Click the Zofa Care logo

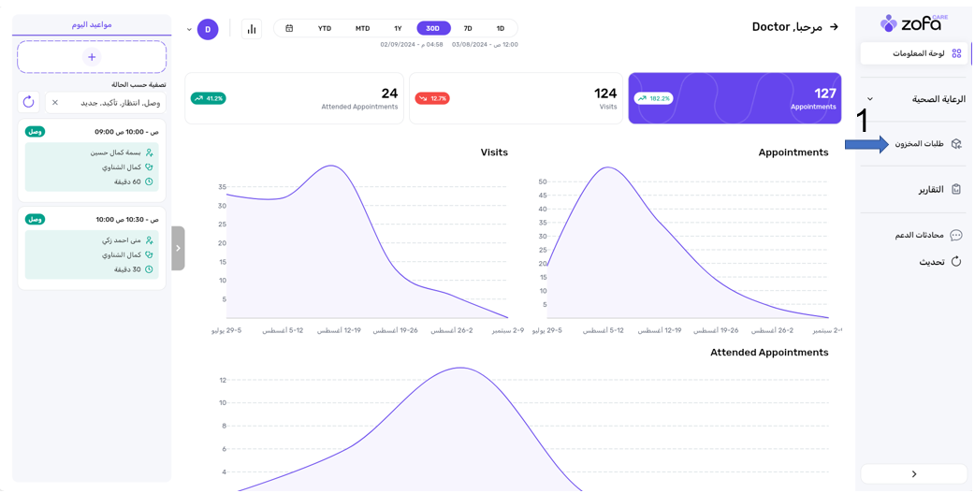point(913,22)
